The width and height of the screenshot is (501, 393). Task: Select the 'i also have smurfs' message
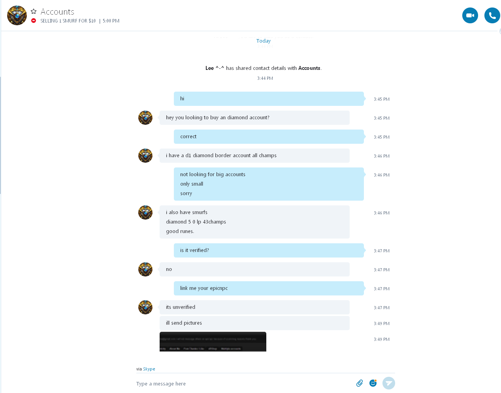254,222
